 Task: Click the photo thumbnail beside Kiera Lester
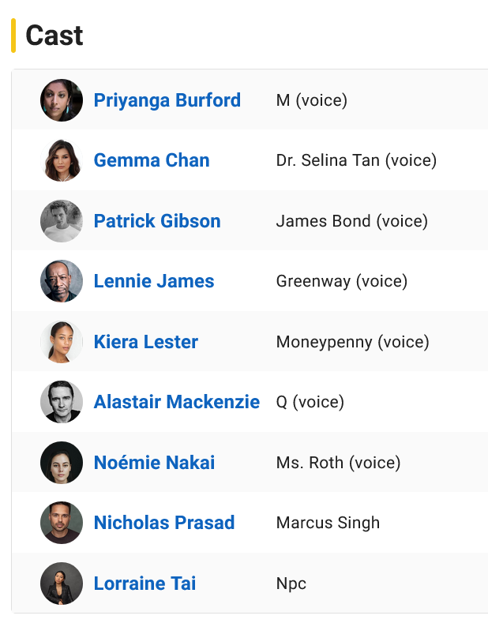pos(62,342)
